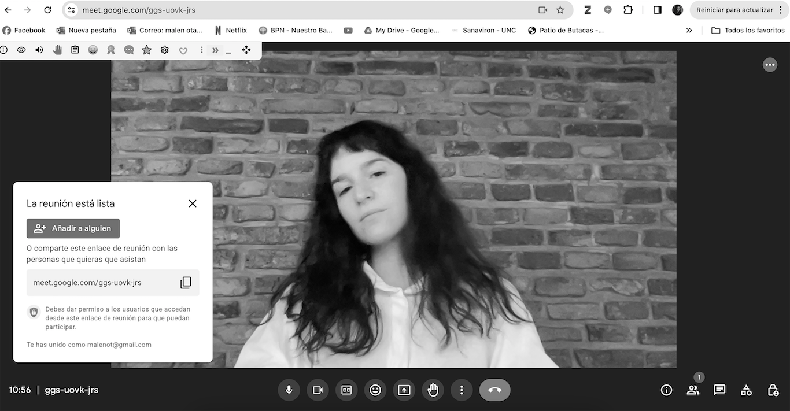Click the chat-plus extension icon

pos(608,10)
